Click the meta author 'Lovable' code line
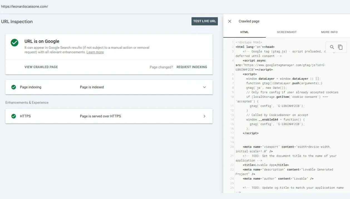Viewport: 350px width, 199px height. click(278, 179)
